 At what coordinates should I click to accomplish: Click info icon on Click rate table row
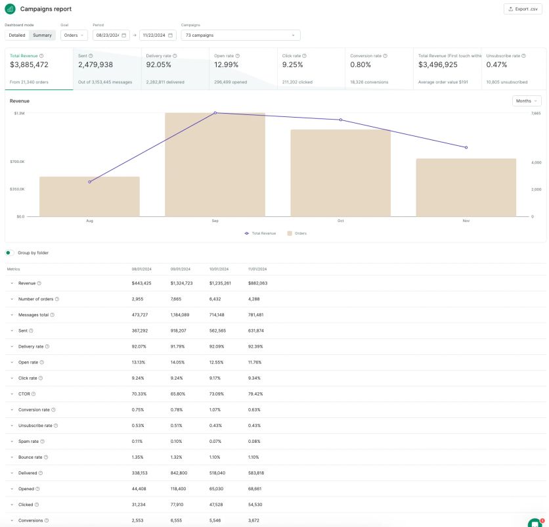(41, 378)
